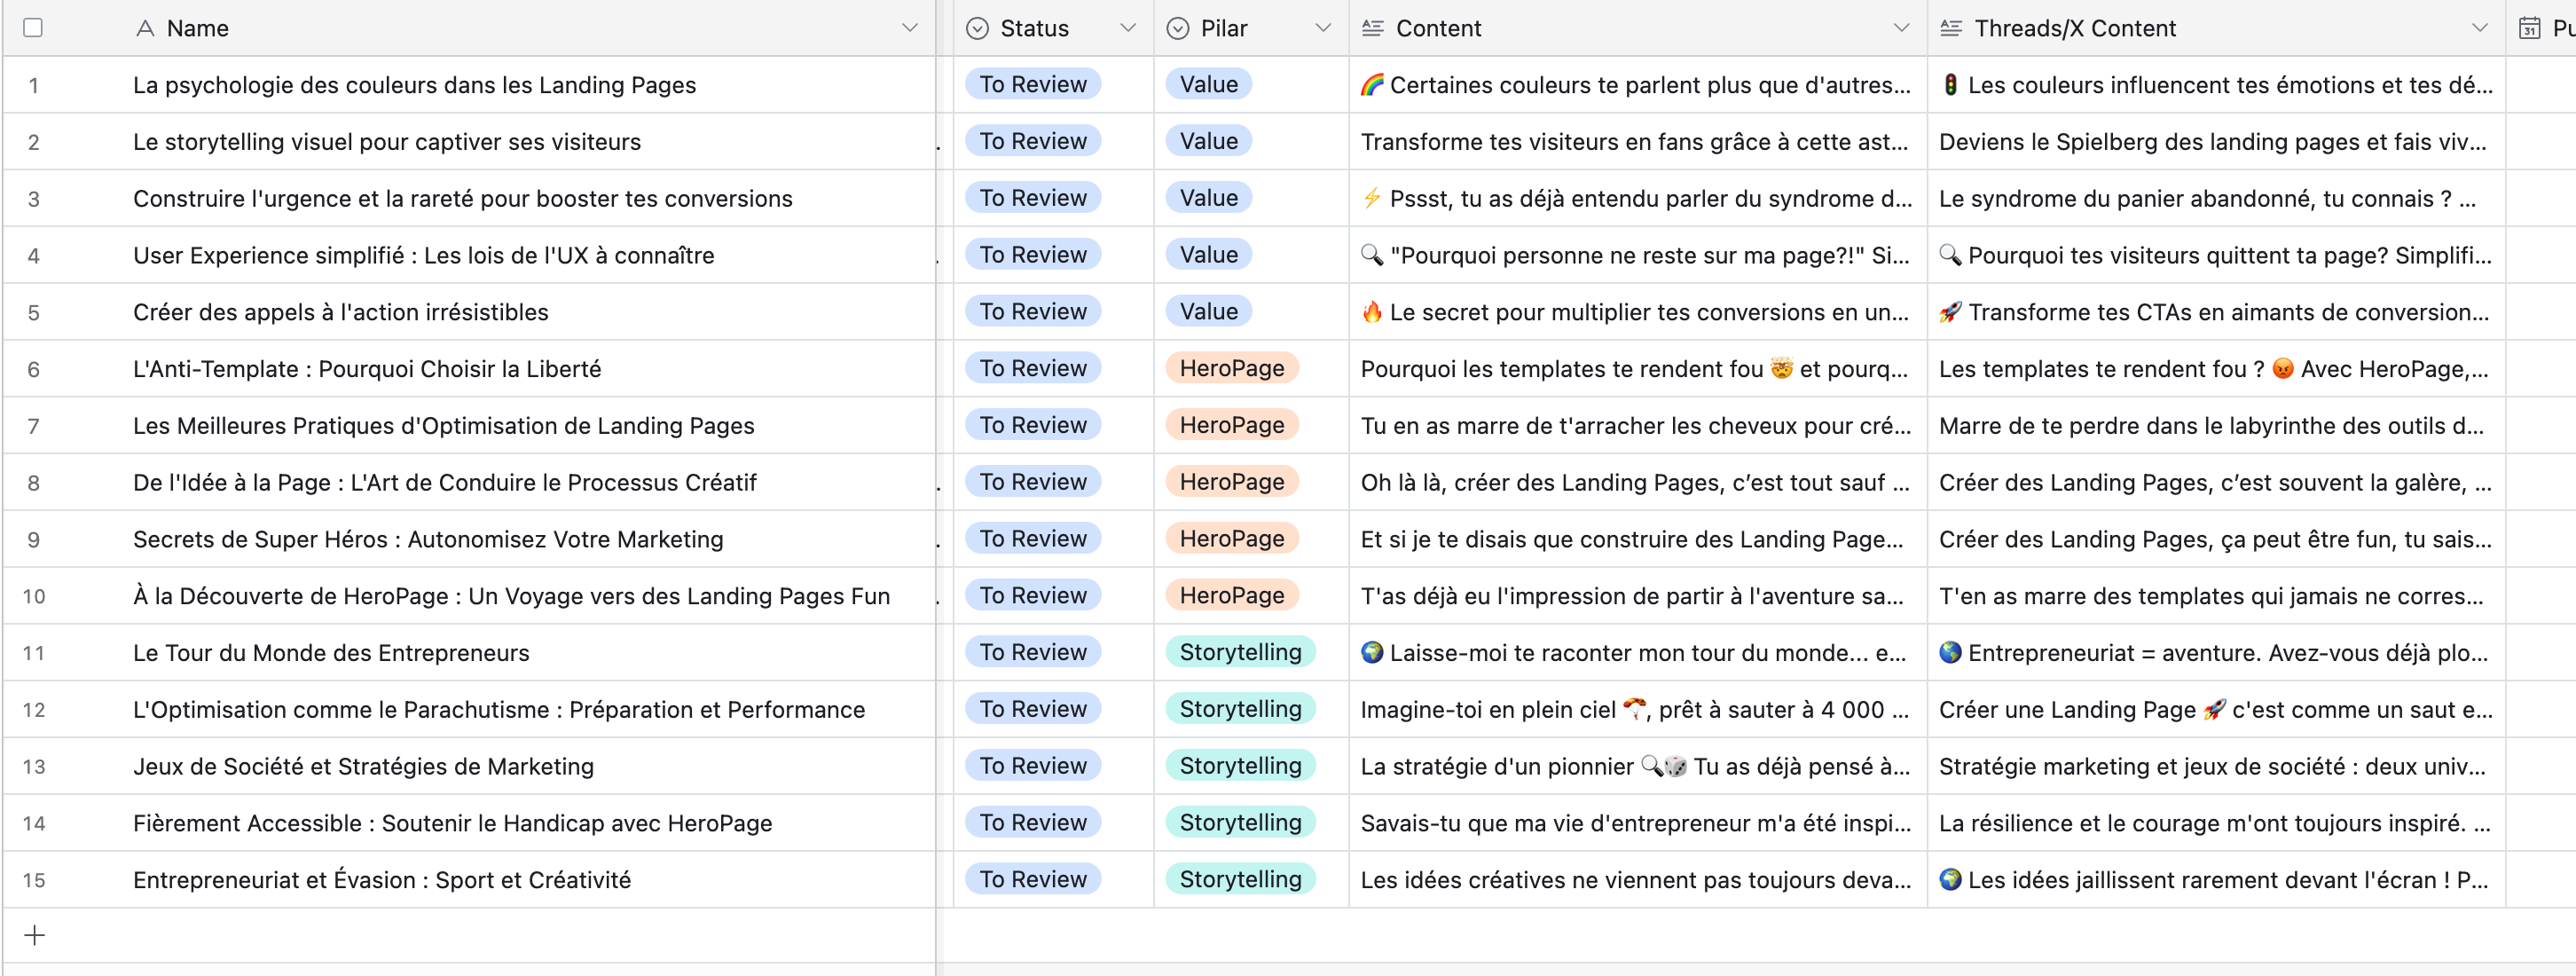Open the Content column dropdown chevron
The image size is (2576, 976).
1900,28
